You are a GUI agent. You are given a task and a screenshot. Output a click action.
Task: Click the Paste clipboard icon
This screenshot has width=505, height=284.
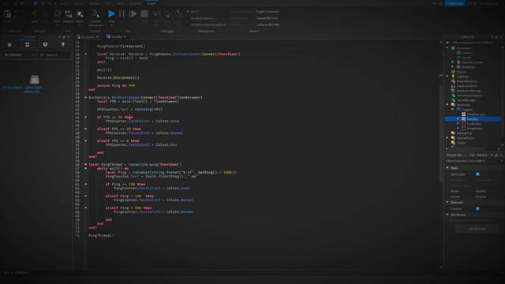(7, 14)
